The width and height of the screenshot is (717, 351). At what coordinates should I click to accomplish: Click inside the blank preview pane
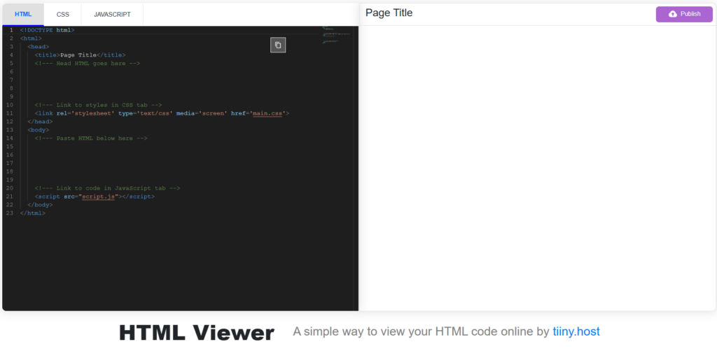[x=537, y=168]
